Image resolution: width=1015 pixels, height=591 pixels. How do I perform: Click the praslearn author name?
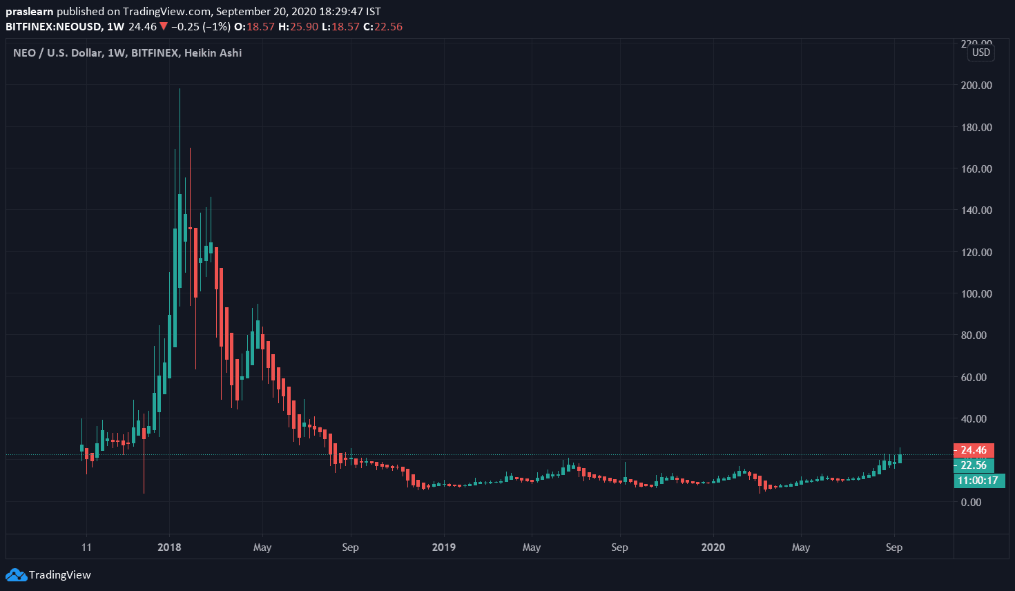(x=29, y=12)
